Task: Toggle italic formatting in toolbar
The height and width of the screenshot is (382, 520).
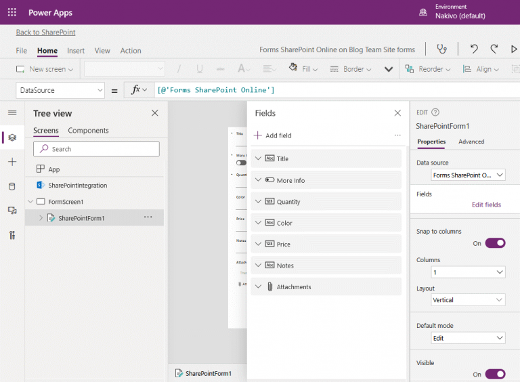Action: click(179, 69)
